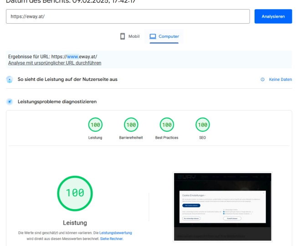
Task: Click the diagnose icon beside Leistungsprobleme diagnostizieren
Action: pyautogui.click(x=9, y=101)
